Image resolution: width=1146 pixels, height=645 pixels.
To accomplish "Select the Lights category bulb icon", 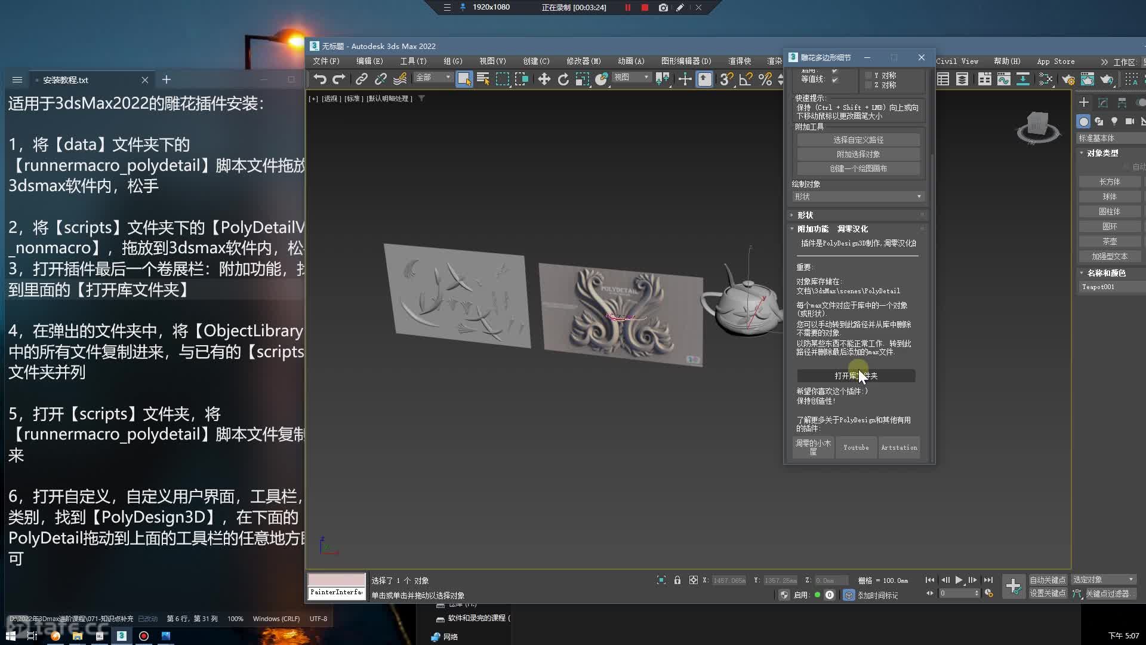I will 1114,121.
